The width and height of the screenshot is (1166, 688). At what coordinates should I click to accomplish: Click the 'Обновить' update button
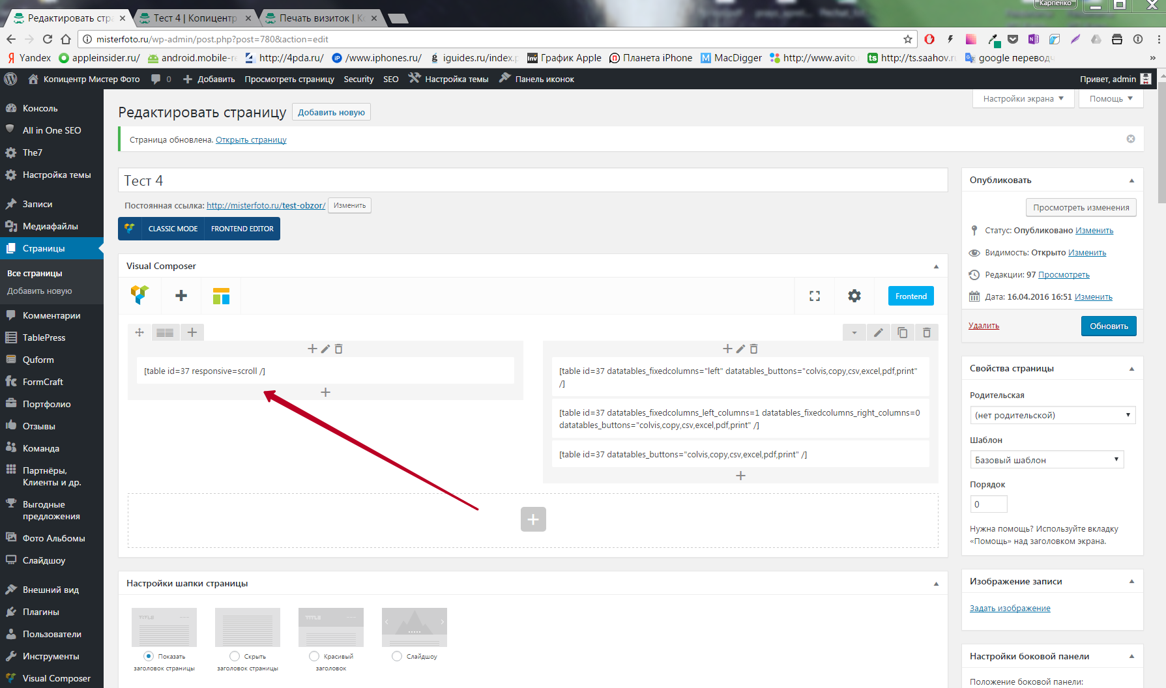(1108, 326)
